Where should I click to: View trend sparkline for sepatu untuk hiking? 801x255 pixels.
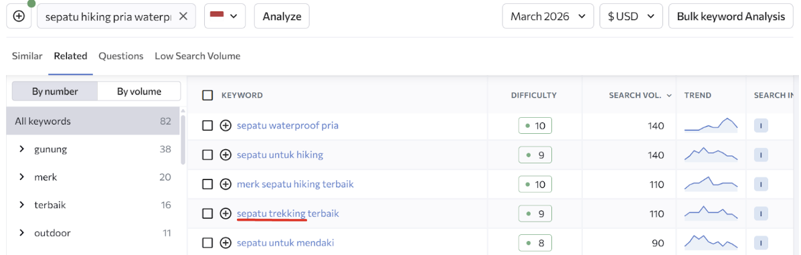pyautogui.click(x=711, y=155)
